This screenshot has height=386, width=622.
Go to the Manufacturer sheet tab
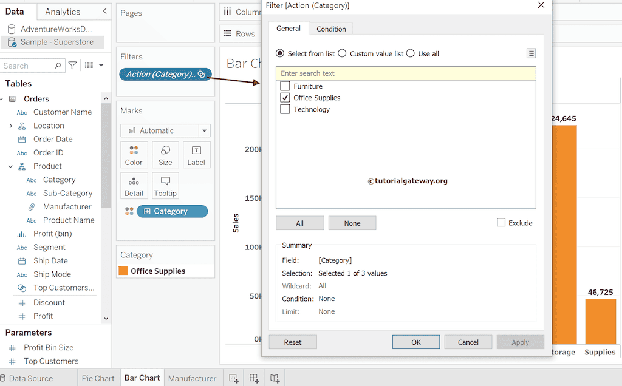click(193, 379)
